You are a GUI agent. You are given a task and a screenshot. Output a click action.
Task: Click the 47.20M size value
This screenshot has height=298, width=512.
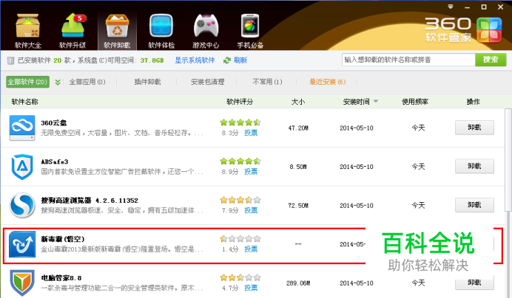298,128
